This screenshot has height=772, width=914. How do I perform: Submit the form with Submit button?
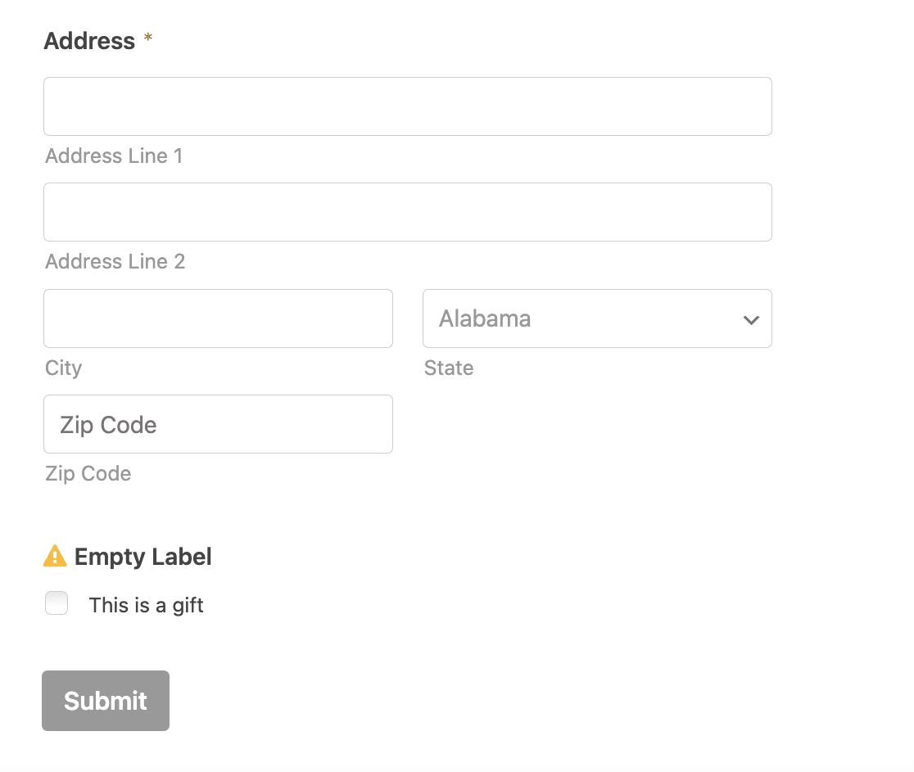point(106,700)
